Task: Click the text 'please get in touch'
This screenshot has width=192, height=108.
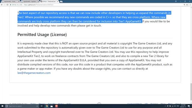Action: click(89, 25)
